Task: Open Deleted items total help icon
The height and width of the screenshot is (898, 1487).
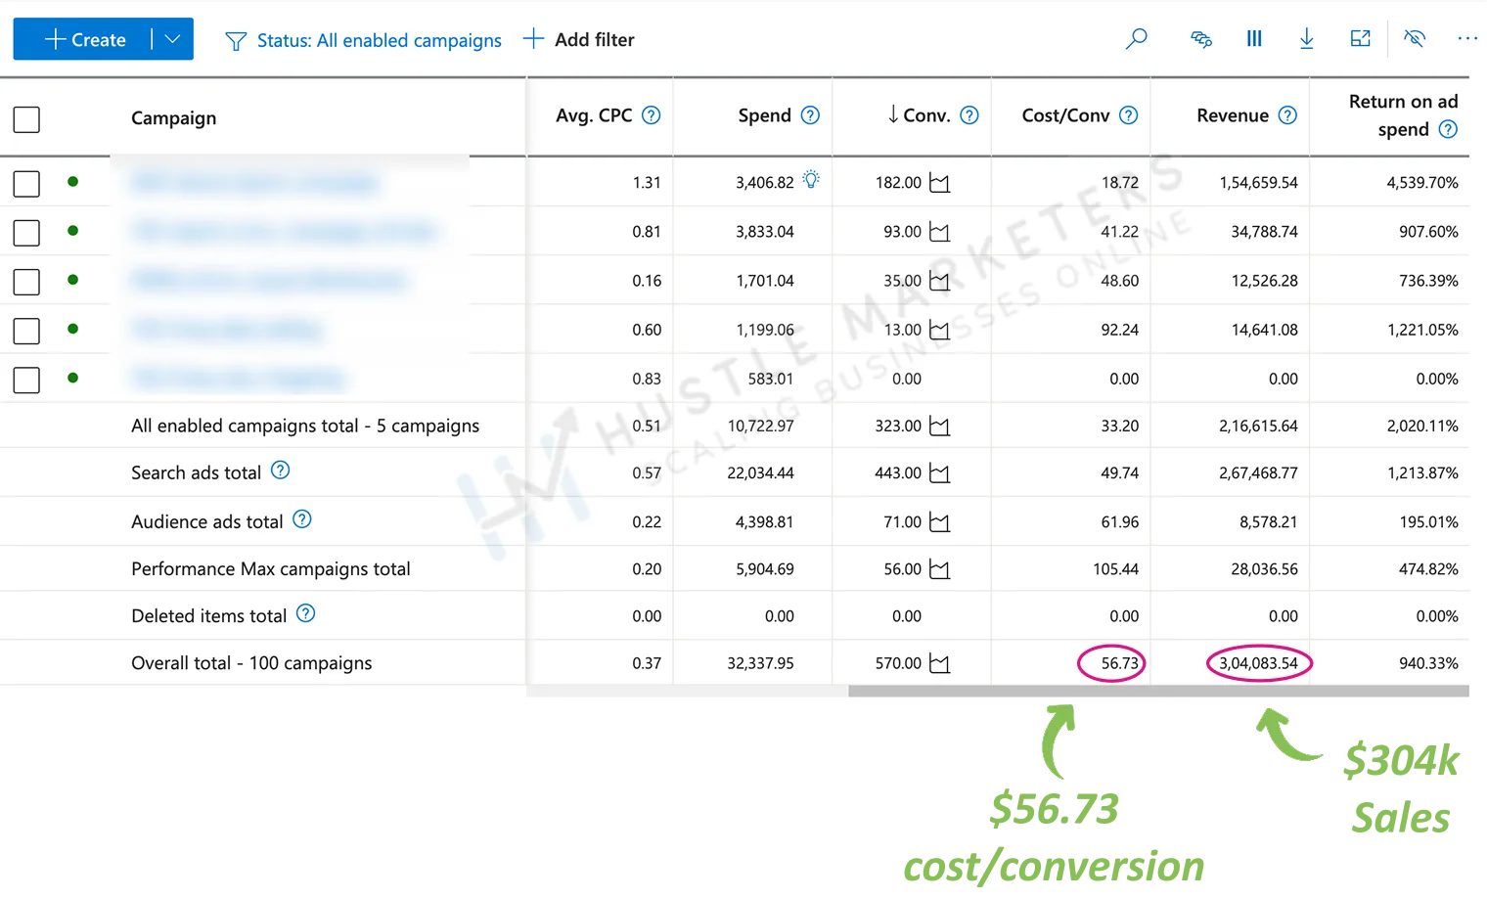Action: 305,613
